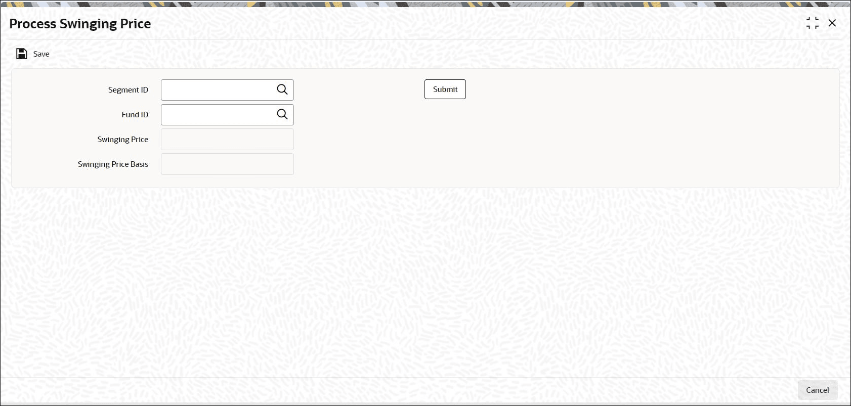Click the Swinging Price label

point(123,140)
